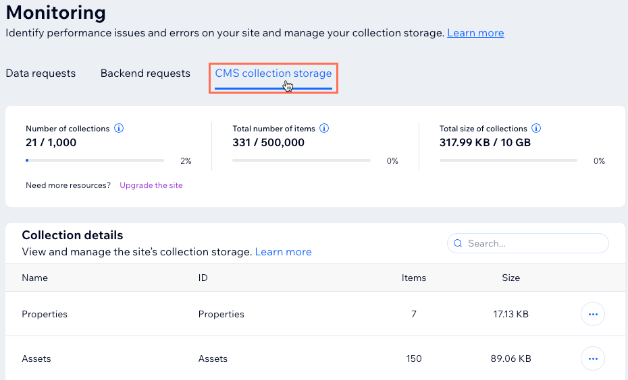Click the Total number of items progress bar

301,160
